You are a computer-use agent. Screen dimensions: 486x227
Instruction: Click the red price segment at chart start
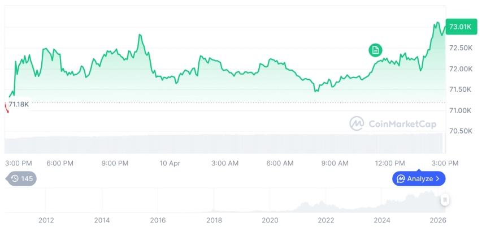coord(6,108)
